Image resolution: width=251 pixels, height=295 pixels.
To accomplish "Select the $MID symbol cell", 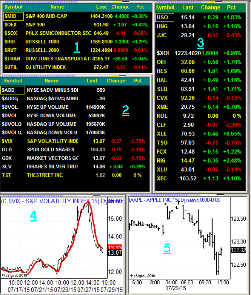I will point(11,16).
